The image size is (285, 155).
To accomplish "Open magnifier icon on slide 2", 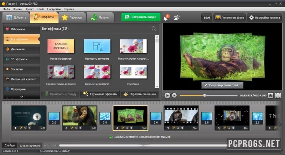I will pos(76,128).
